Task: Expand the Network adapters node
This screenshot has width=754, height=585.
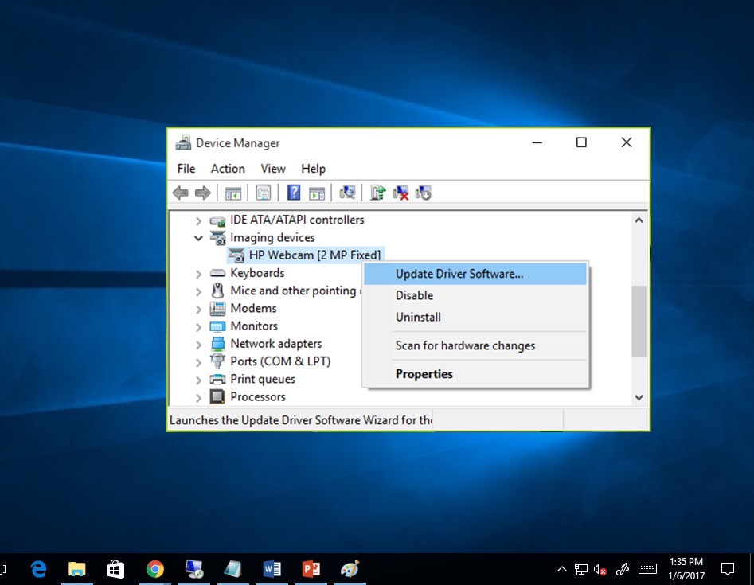Action: coord(198,345)
